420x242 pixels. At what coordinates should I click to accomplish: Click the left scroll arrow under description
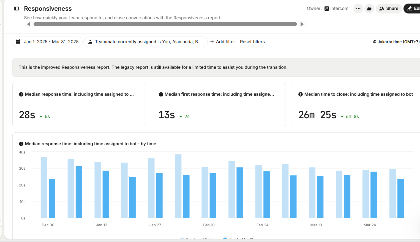point(29,24)
